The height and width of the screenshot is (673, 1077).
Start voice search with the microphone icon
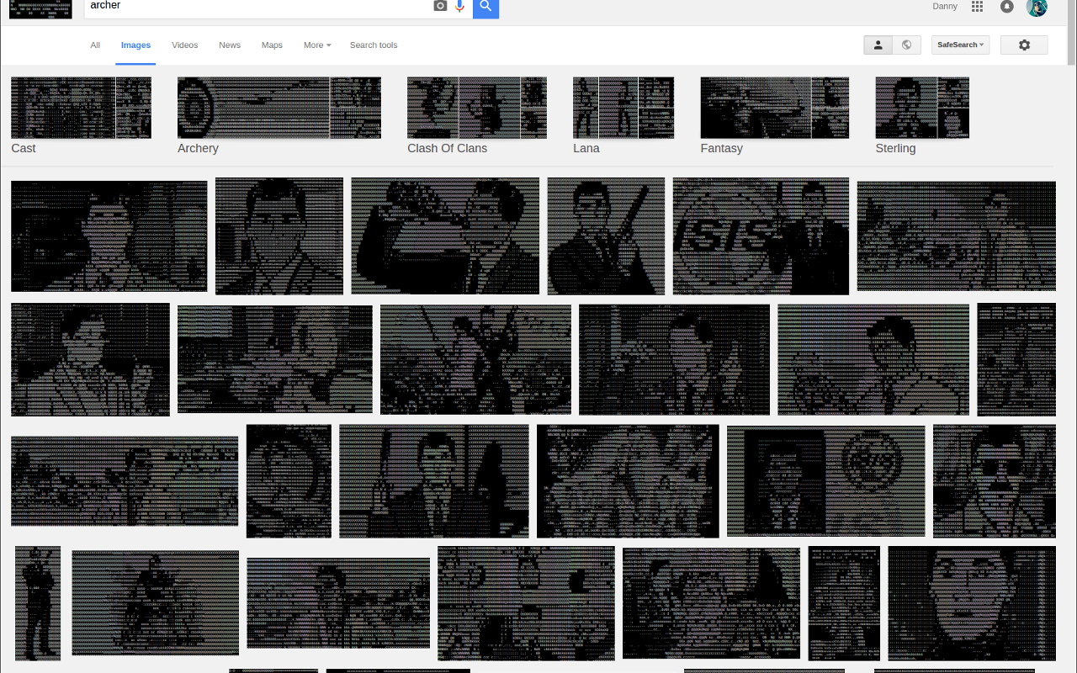coord(459,6)
